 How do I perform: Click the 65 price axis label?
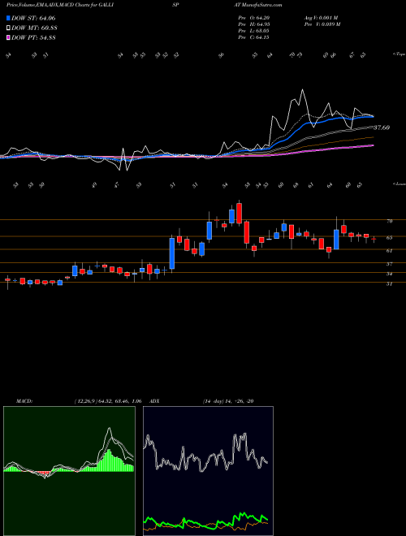389,237
